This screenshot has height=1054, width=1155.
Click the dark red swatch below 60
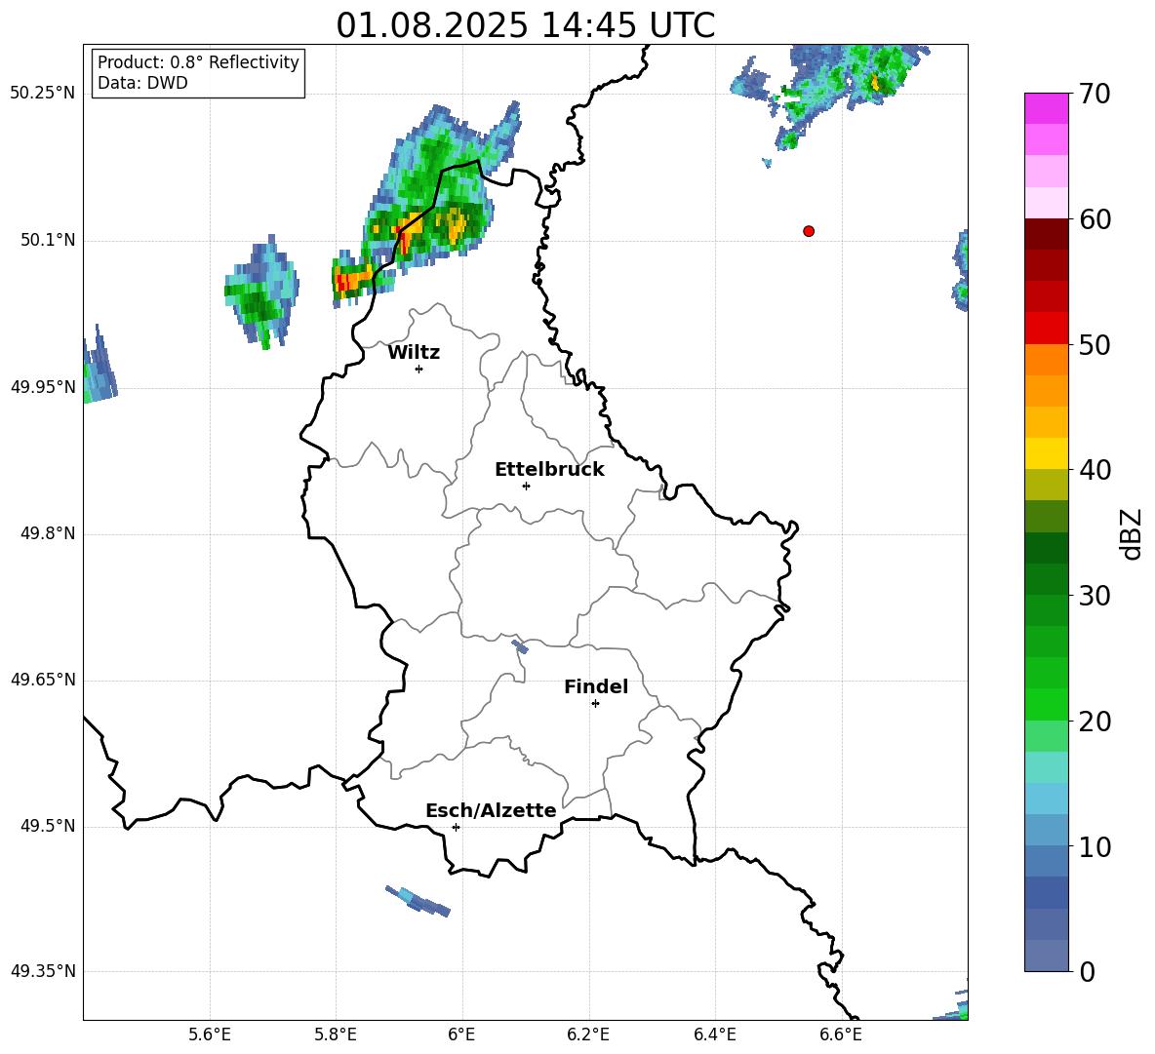point(1046,234)
